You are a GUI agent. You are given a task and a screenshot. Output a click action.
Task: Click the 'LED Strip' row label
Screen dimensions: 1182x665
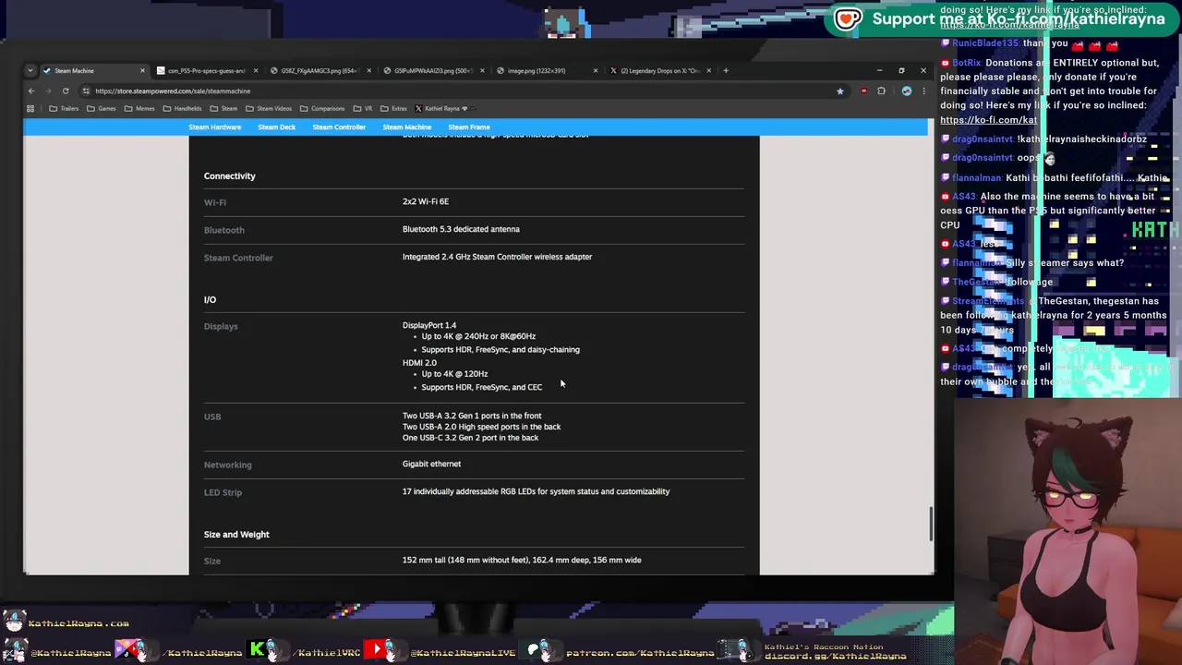pos(223,492)
